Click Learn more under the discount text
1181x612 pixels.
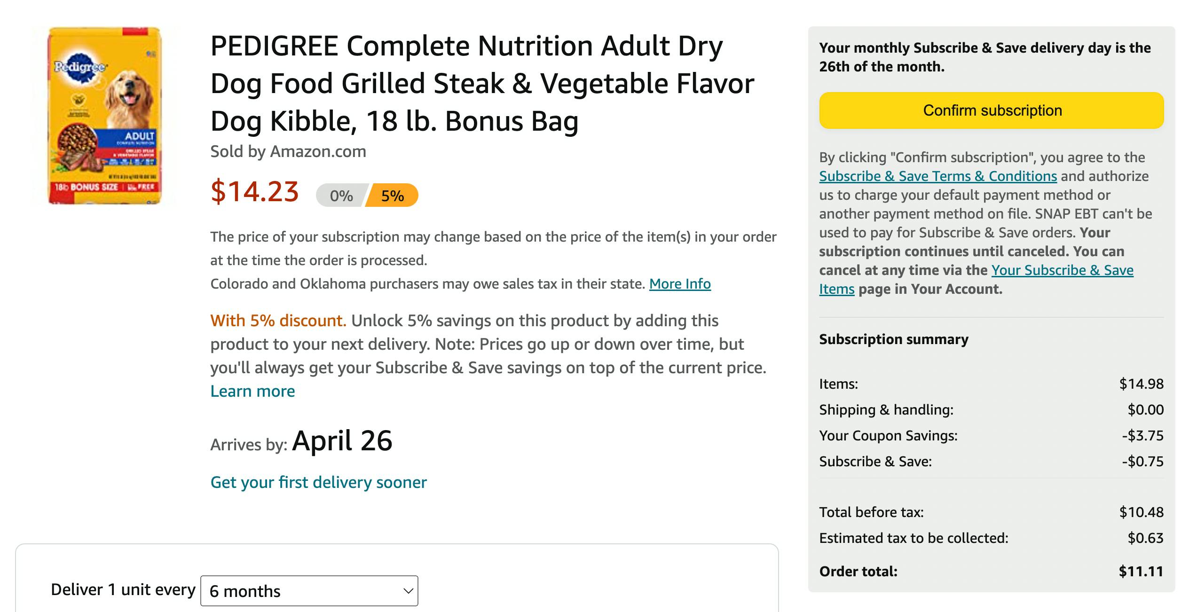(252, 391)
